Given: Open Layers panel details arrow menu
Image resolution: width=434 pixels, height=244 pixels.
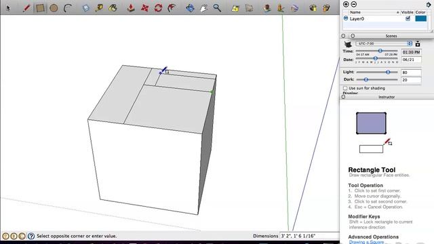Looking at the screenshot, I should 429,4.
